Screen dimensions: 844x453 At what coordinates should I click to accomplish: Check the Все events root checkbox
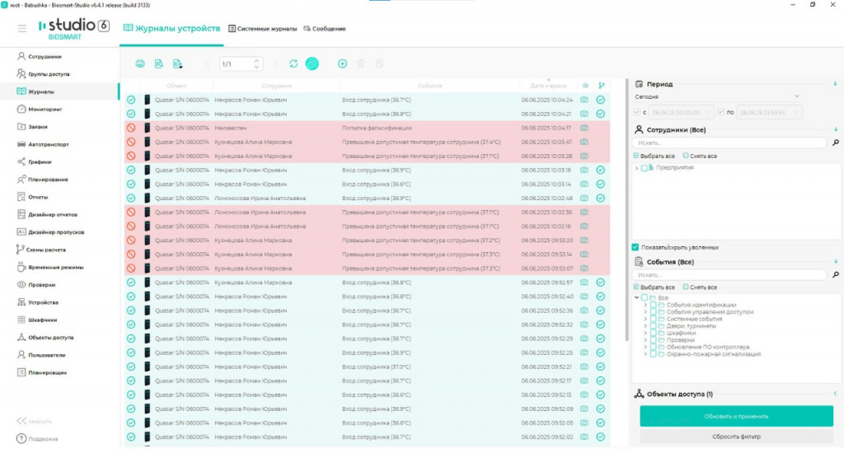pos(645,297)
